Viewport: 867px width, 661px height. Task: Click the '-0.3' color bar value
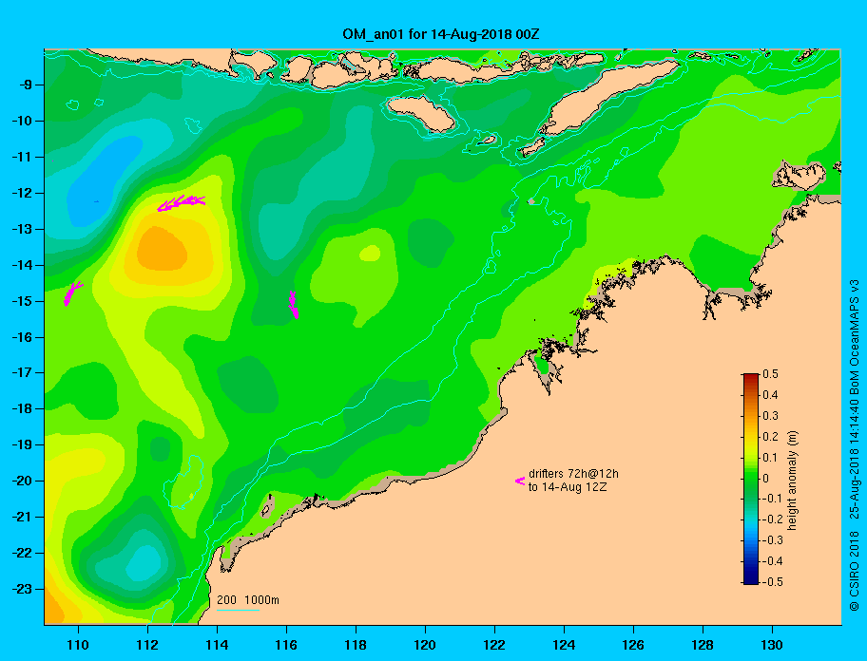coord(772,540)
